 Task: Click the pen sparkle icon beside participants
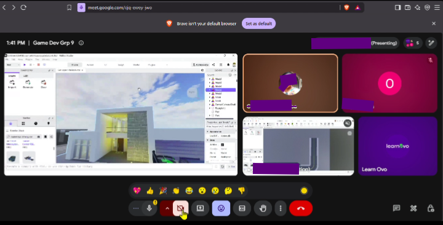tap(431, 43)
